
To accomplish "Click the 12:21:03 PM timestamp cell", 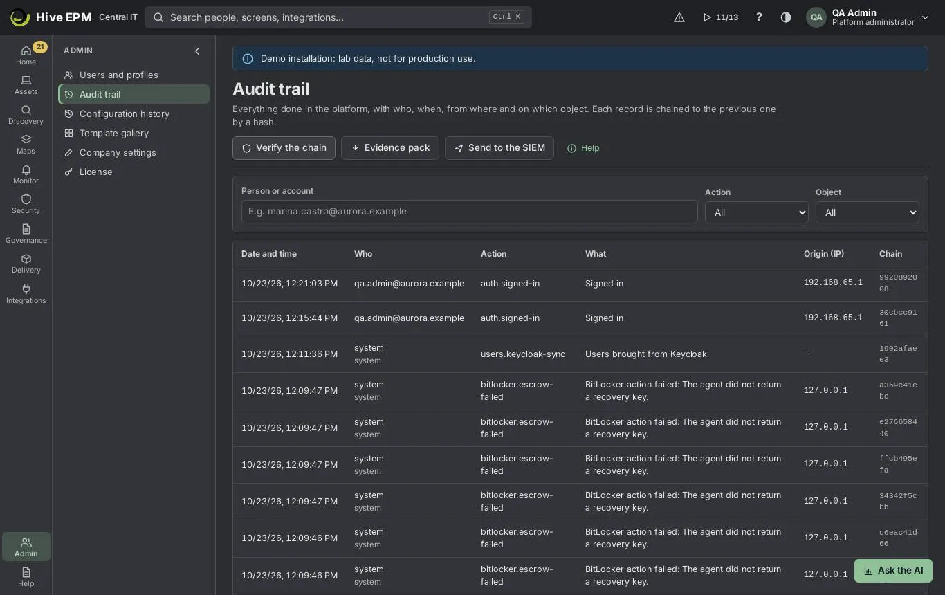I will [290, 284].
